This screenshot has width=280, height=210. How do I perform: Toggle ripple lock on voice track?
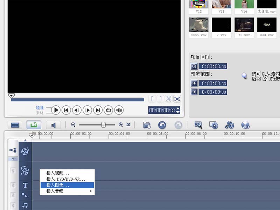[x=13, y=195]
